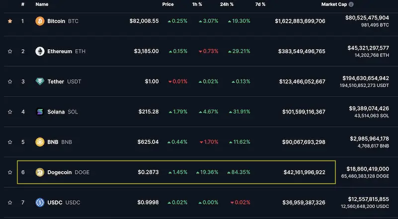This screenshot has height=219, width=398.
Task: Select Tether market cap $123,466,052,667
Action: 302,82
